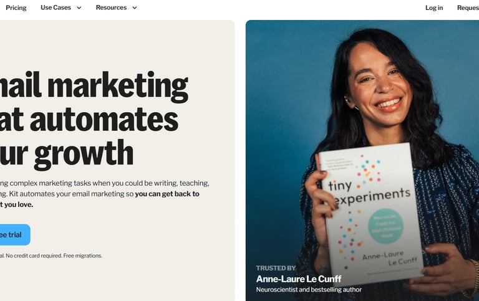Click the teal circle badge on book cover
Screen dimensions: 479x301
(x=385, y=226)
